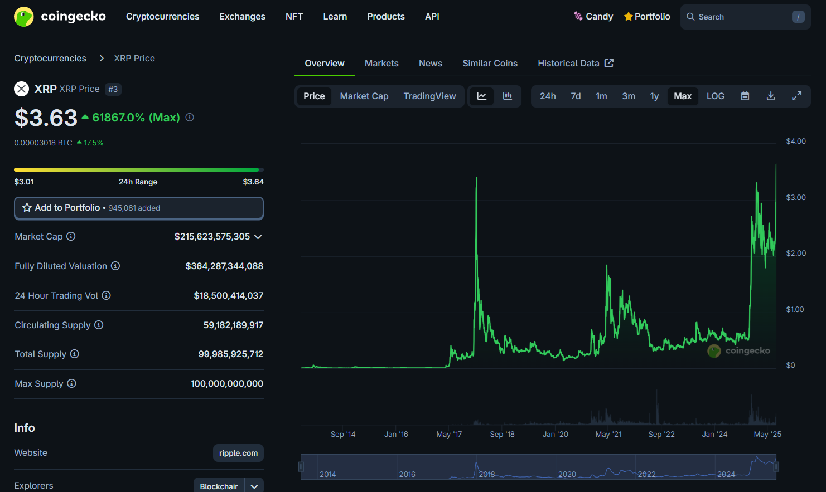Click the Historical Data external link icon
826x492 pixels.
609,63
